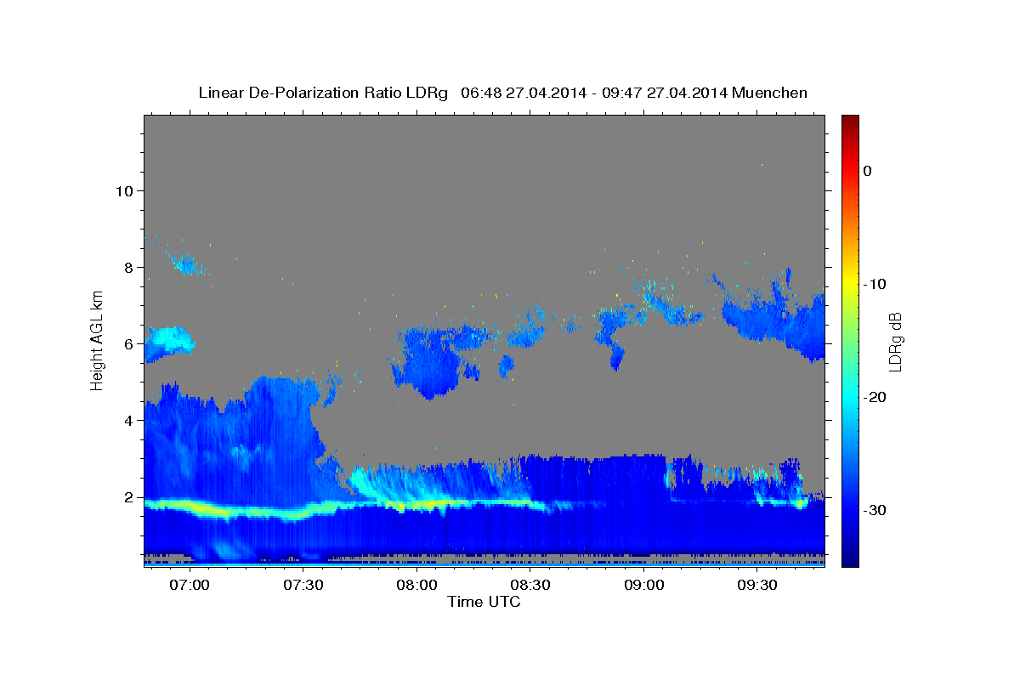Click the 09:00 time tick label

point(644,585)
